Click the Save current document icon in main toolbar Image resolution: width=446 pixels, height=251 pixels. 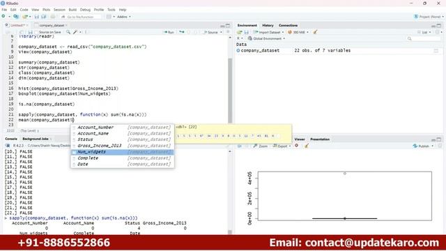tap(37, 17)
